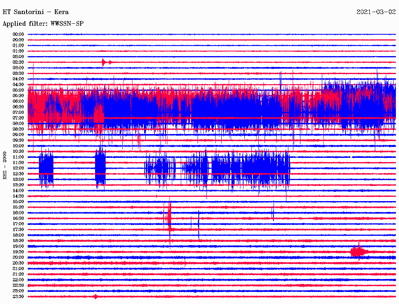This screenshot has width=399, height=304.
Task: Select the 06:00 time label
Action: click(x=18, y=101)
